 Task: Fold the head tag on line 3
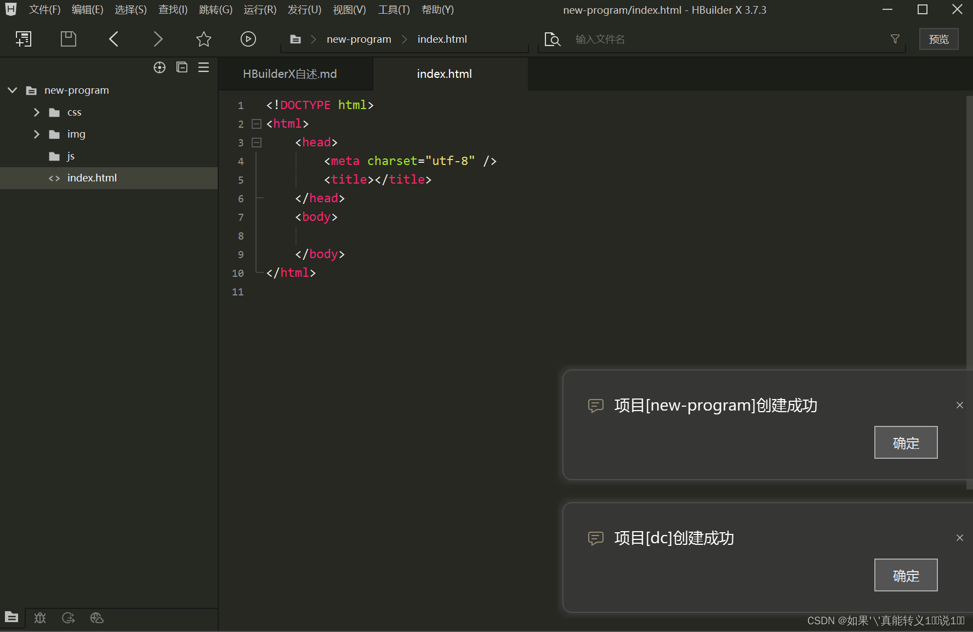click(257, 143)
